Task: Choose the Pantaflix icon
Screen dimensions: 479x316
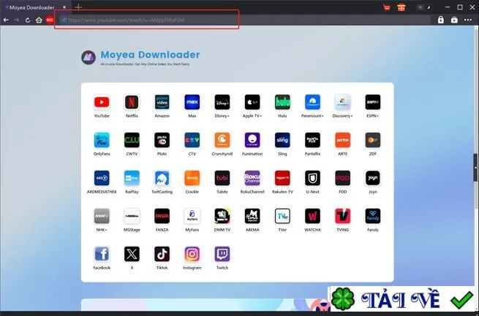Action: click(312, 140)
